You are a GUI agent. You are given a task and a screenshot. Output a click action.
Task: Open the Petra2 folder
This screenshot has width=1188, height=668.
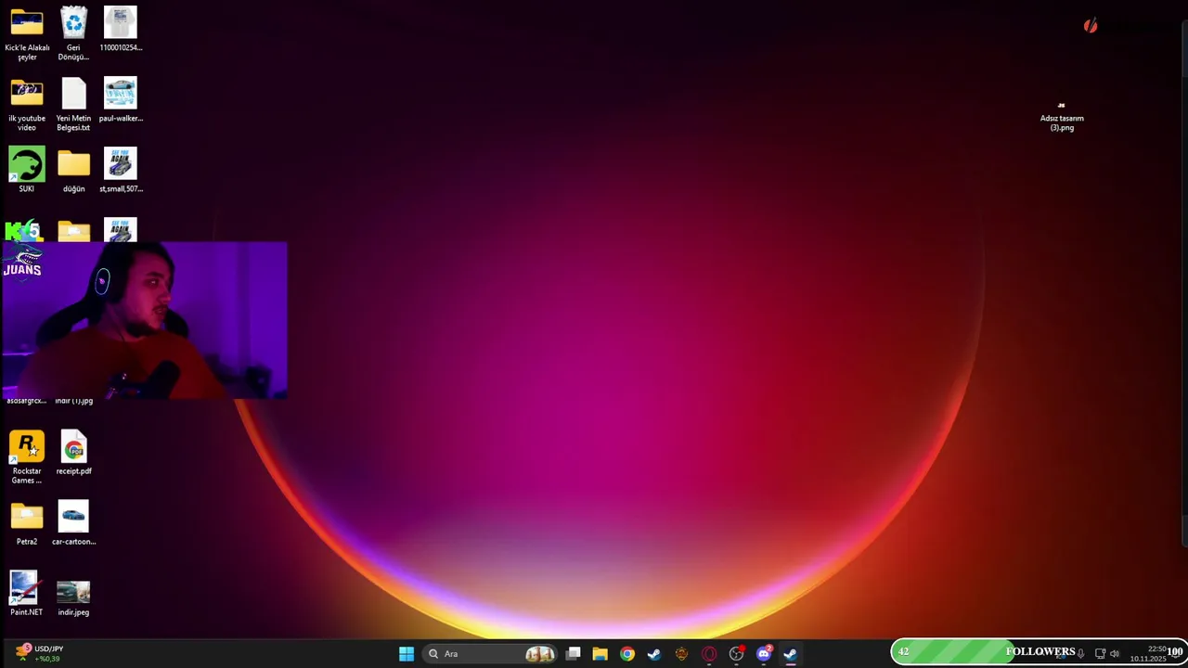[x=27, y=522]
